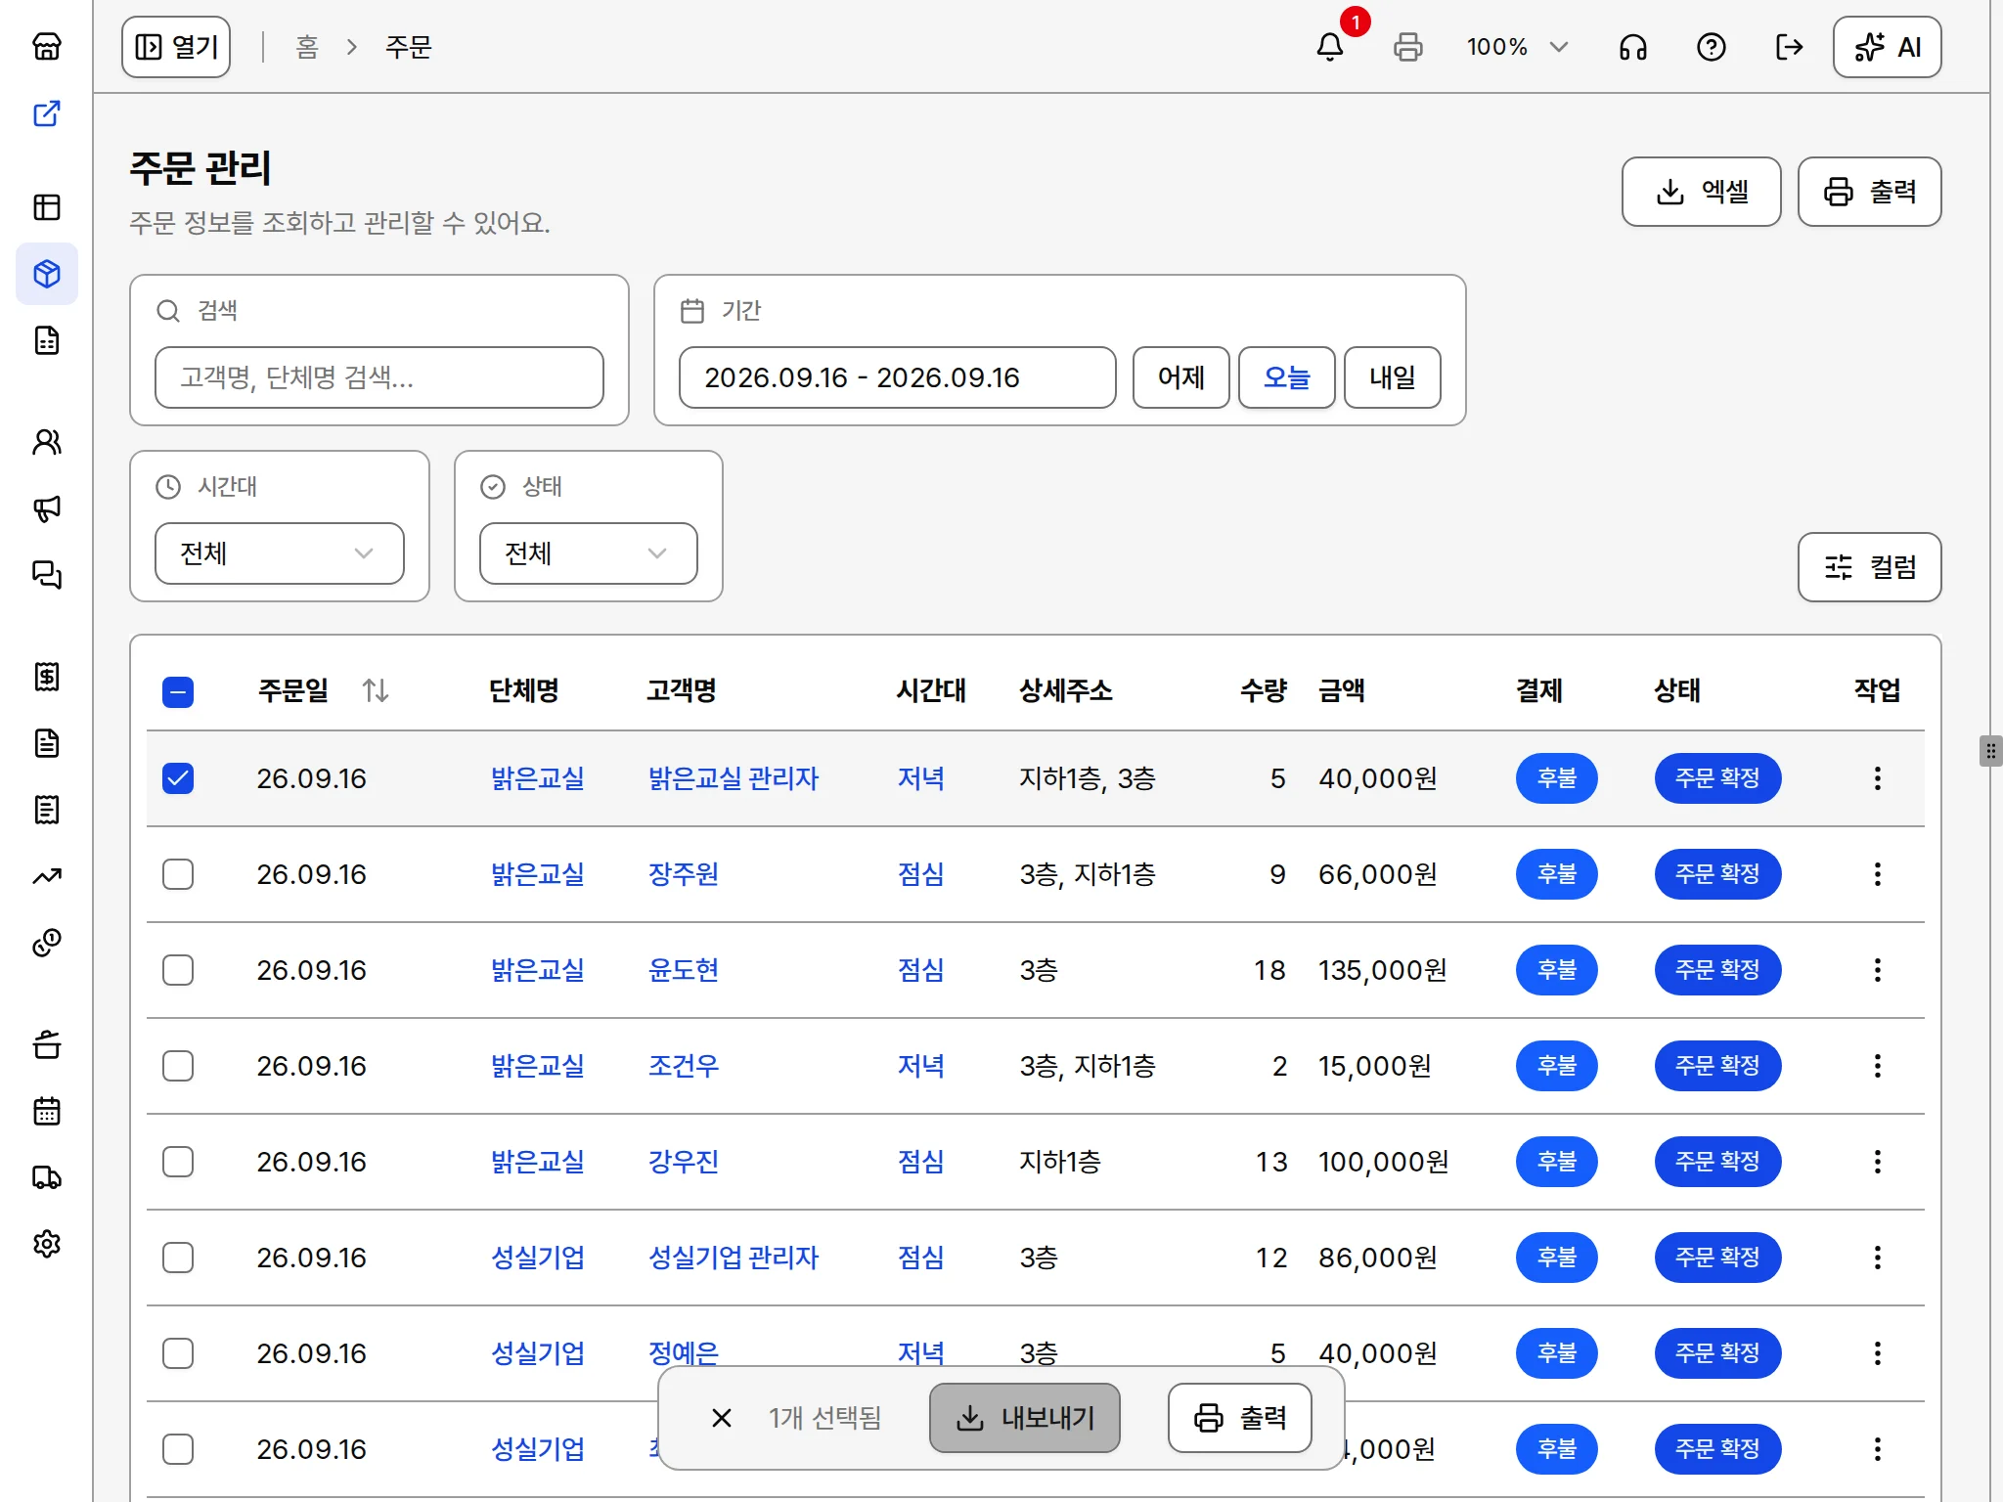2003x1502 pixels.
Task: Toggle the select-all header checkbox
Action: pos(178,692)
